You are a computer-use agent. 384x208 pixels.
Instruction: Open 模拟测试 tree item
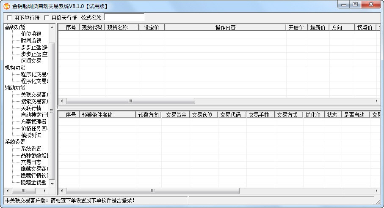pos(31,135)
